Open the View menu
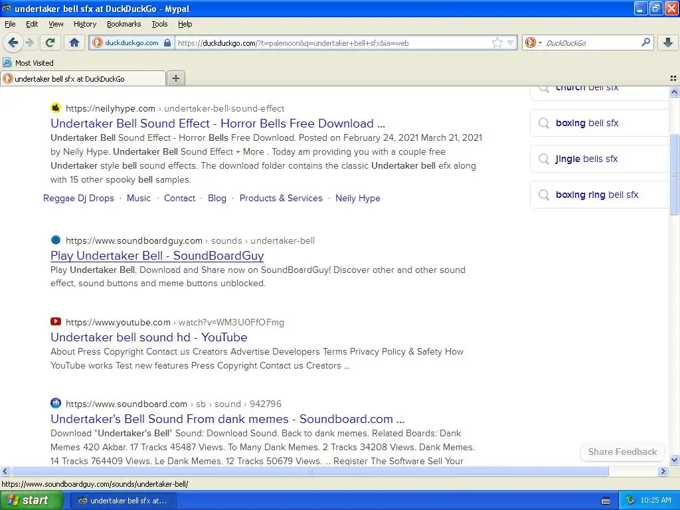The height and width of the screenshot is (510, 680). (x=56, y=24)
